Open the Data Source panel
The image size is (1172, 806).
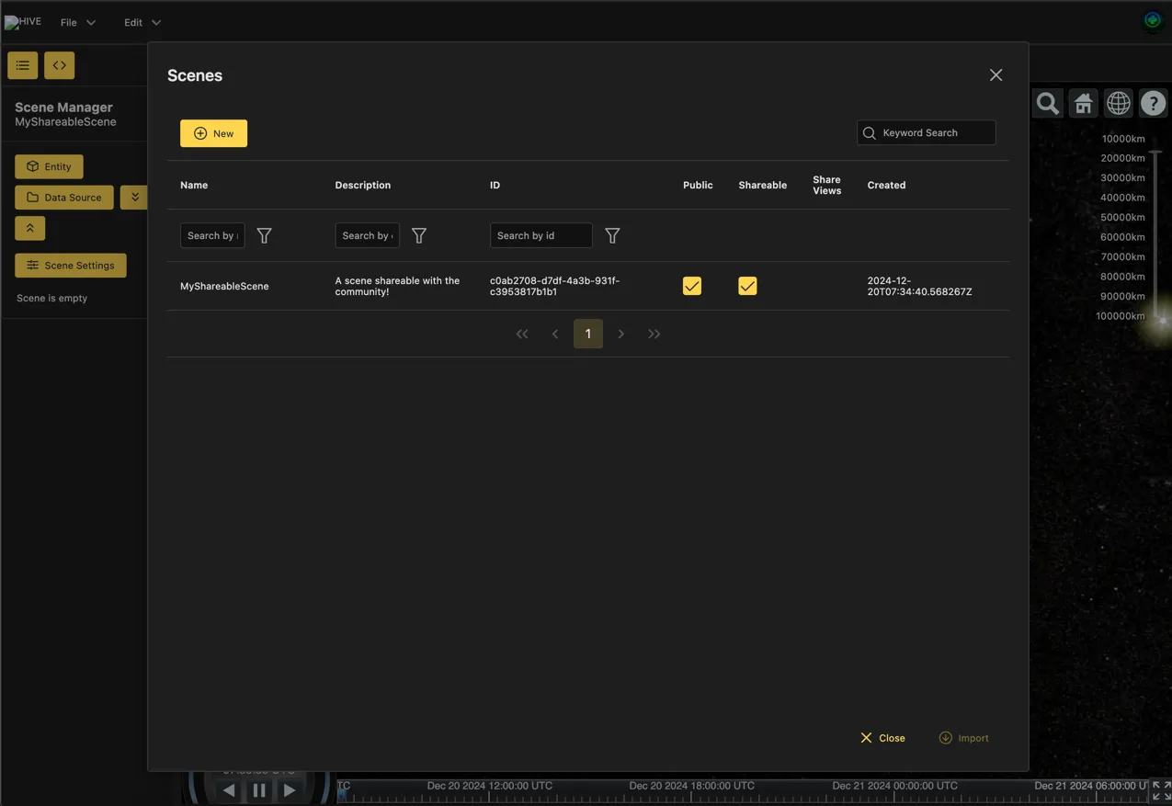[63, 197]
